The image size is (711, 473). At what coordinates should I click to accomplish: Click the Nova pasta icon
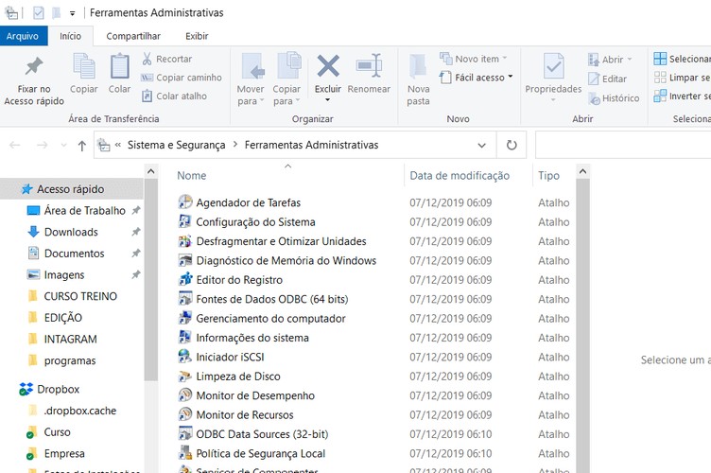(x=418, y=67)
